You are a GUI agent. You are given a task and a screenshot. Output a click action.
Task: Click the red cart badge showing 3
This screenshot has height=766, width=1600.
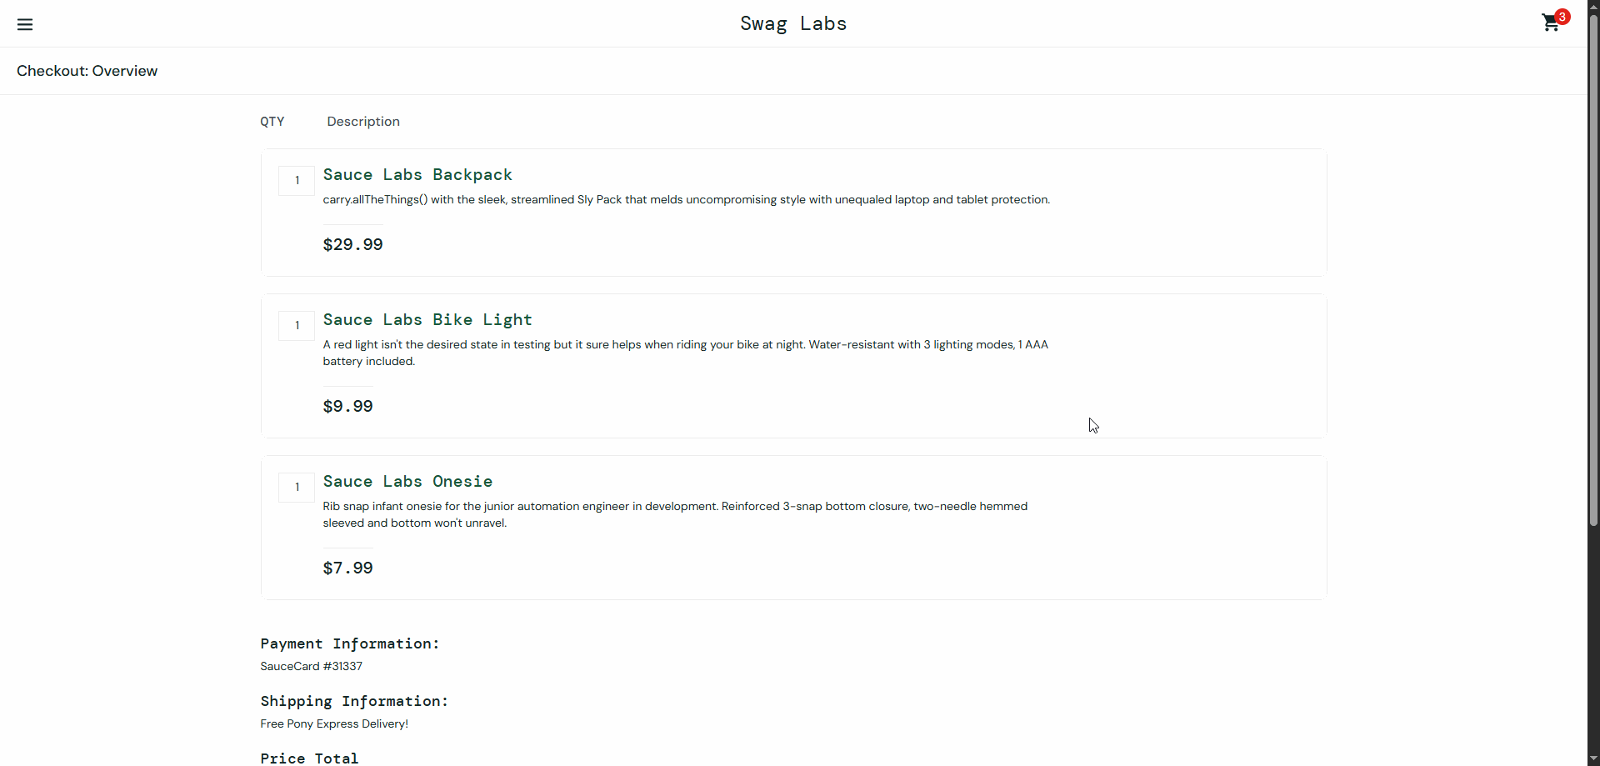click(1562, 17)
